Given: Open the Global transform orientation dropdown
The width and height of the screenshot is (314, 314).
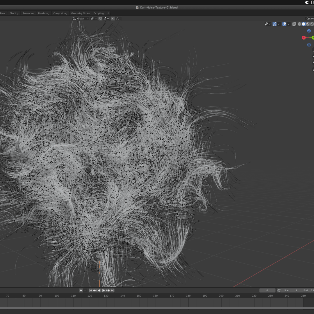Looking at the screenshot, I should point(81,19).
